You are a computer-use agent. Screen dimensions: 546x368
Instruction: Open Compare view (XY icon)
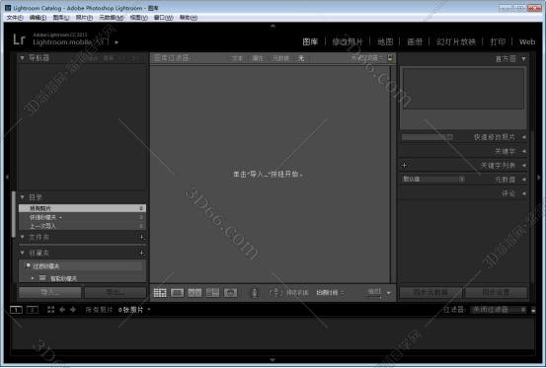195,293
